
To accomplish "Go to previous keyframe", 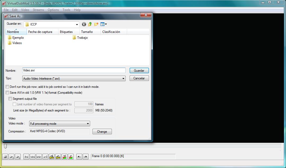I will pos(52,157).
